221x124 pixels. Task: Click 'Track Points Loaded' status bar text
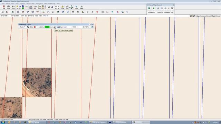7,120
